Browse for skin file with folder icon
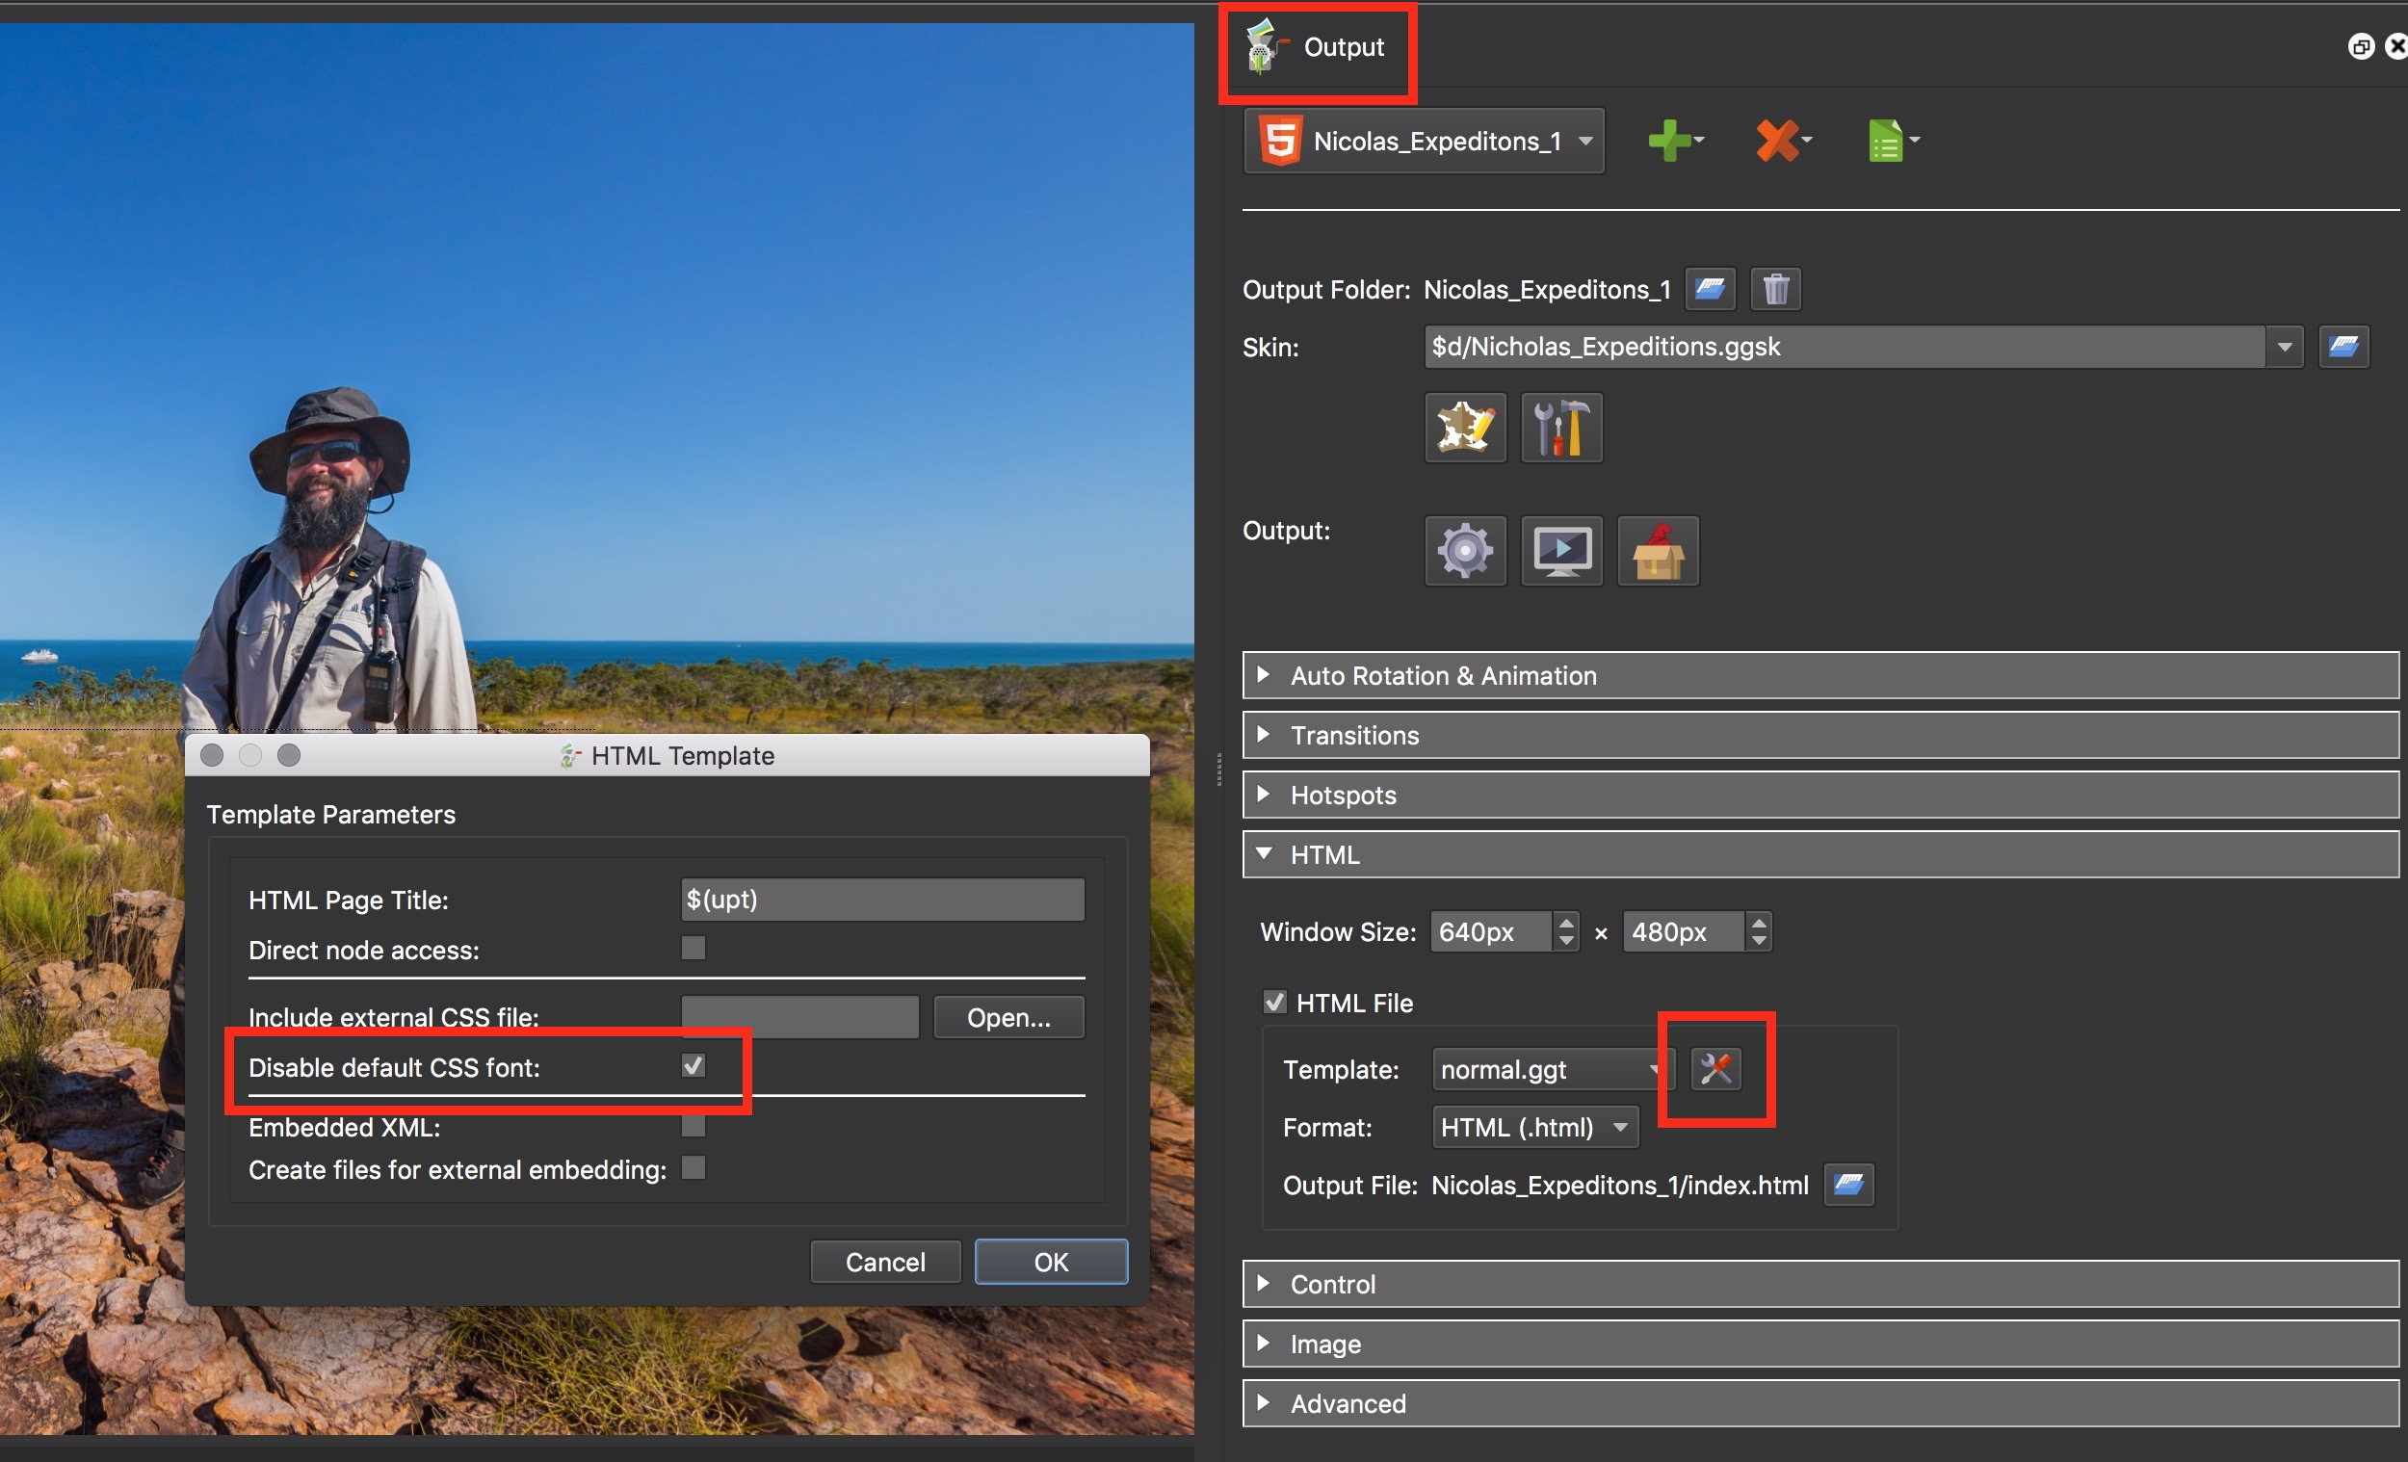Screen dimensions: 2408x1462 click(2343, 347)
